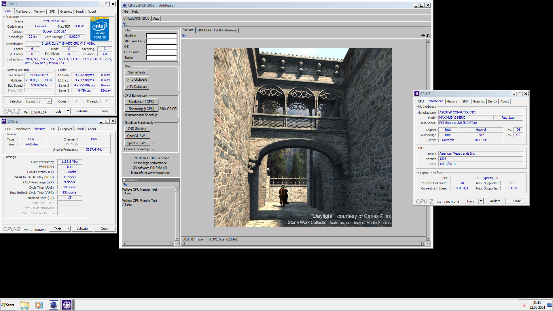Click left panel horizontal scrollbar left arrow
Viewport: 553px width, 311px height.
[x=124, y=244]
